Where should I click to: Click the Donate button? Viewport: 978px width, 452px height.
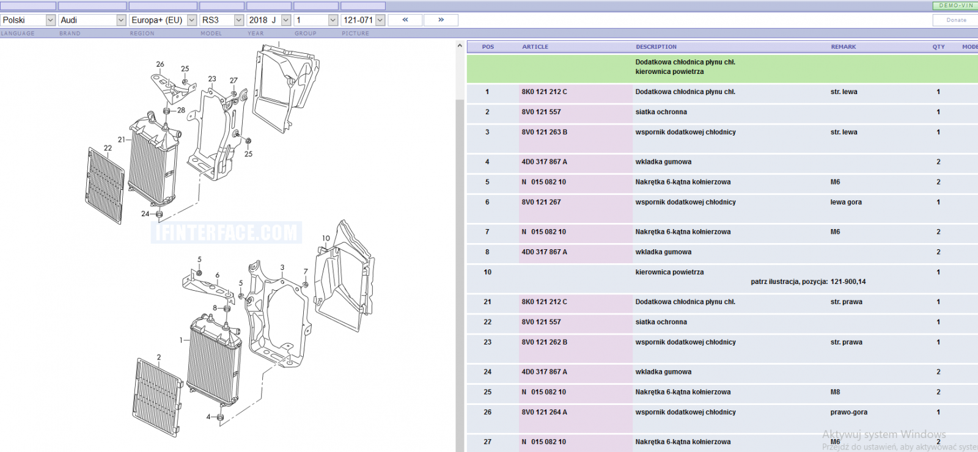pyautogui.click(x=957, y=20)
